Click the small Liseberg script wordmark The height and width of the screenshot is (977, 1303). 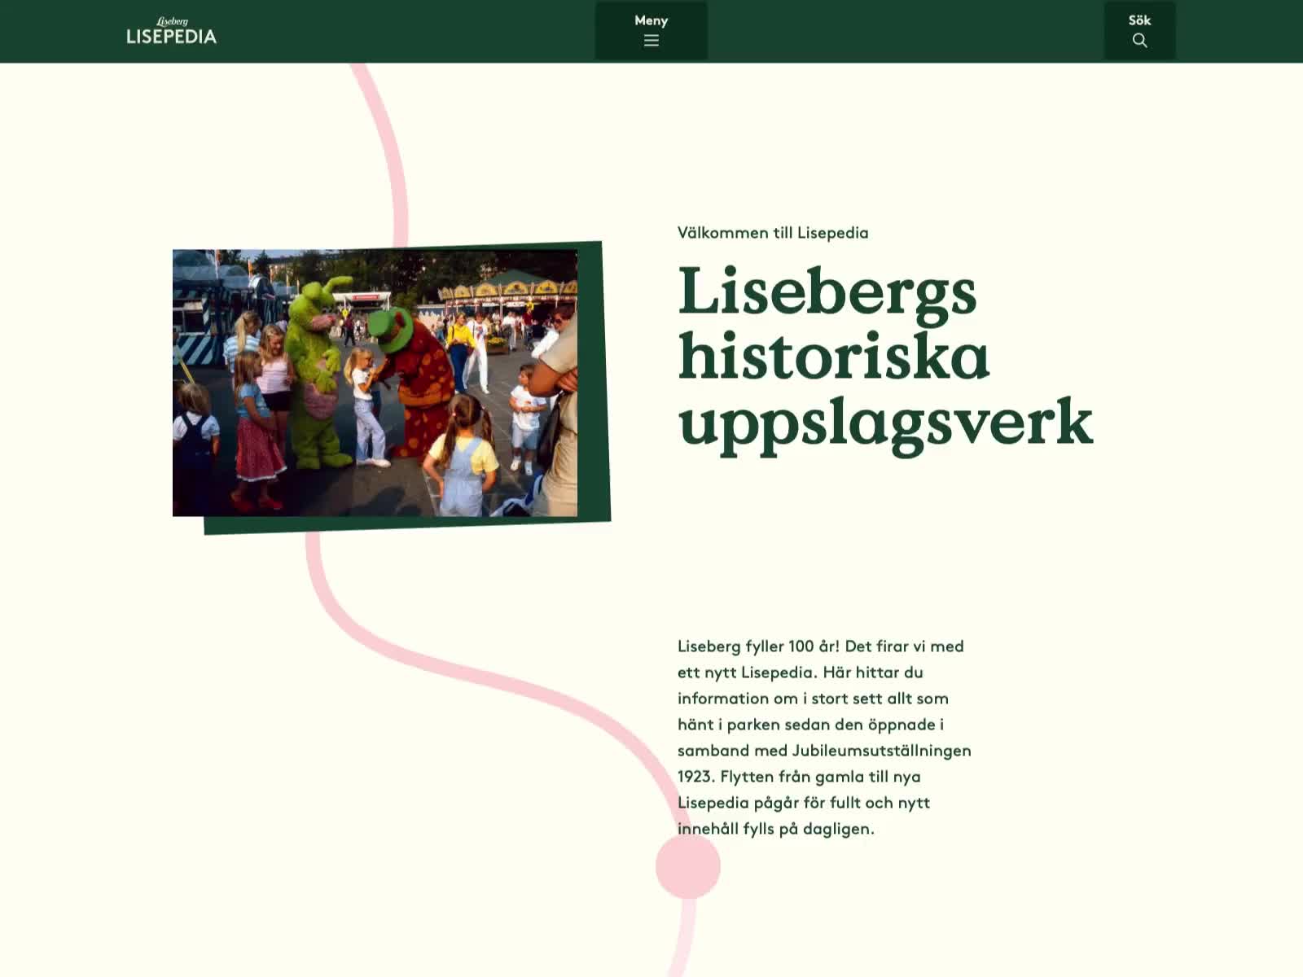point(172,21)
